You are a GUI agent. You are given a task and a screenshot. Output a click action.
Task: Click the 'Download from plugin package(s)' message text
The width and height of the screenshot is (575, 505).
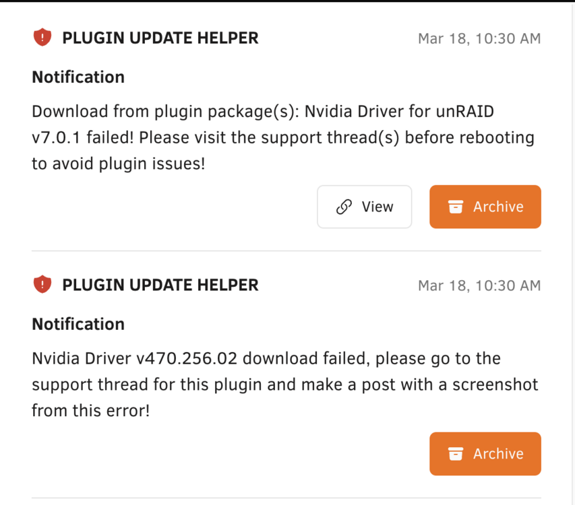click(166, 112)
